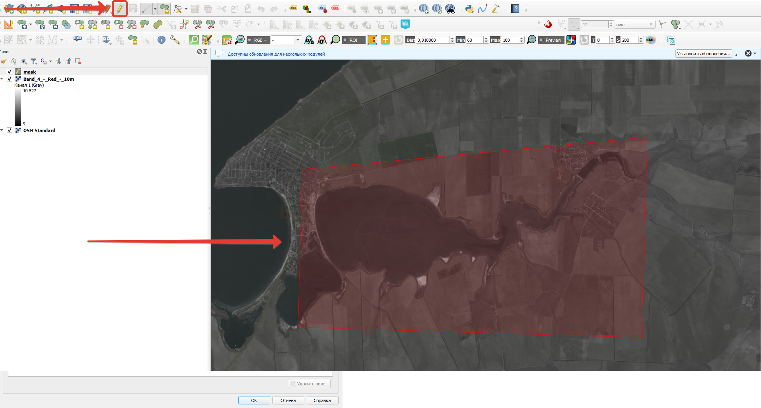The width and height of the screenshot is (761, 408).
Task: Select the OSM Standard layer name
Action: point(39,130)
